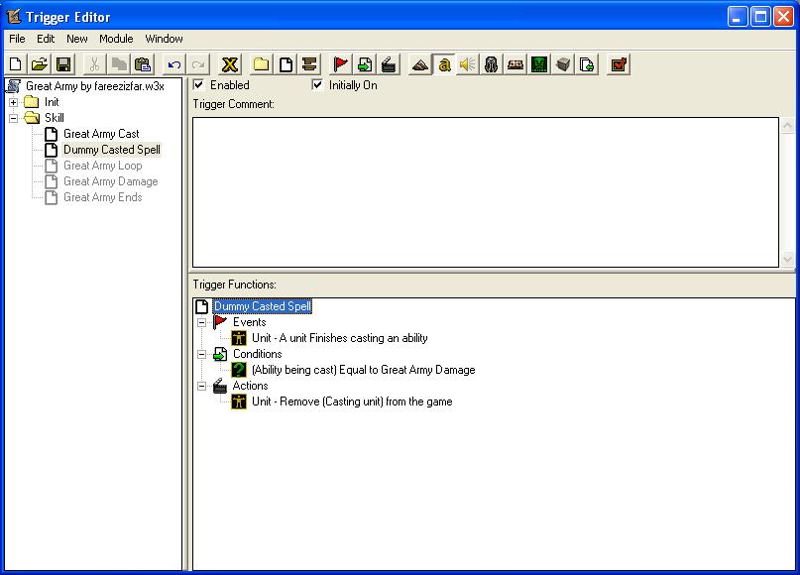Click the Open Map folder icon

point(40,64)
